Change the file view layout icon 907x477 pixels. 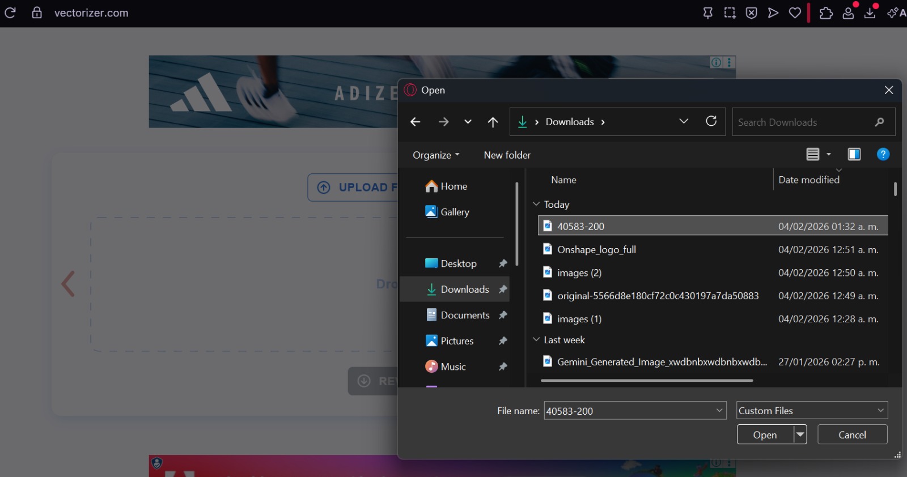coord(813,154)
